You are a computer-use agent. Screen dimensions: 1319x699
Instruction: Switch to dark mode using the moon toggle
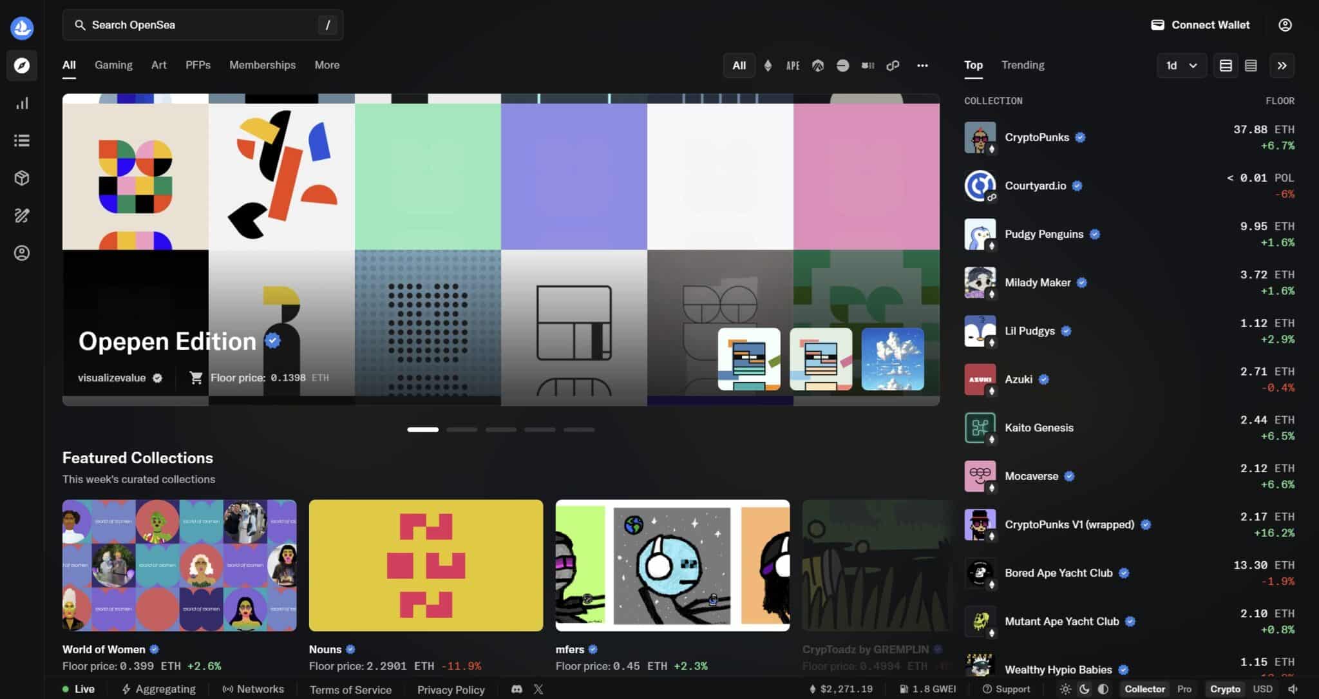1085,689
